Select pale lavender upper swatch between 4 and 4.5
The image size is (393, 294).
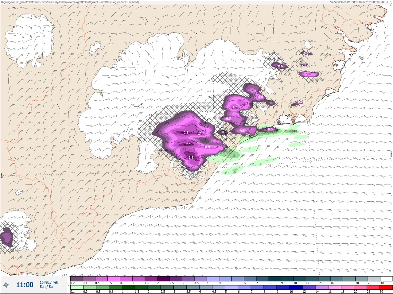click(x=213, y=279)
